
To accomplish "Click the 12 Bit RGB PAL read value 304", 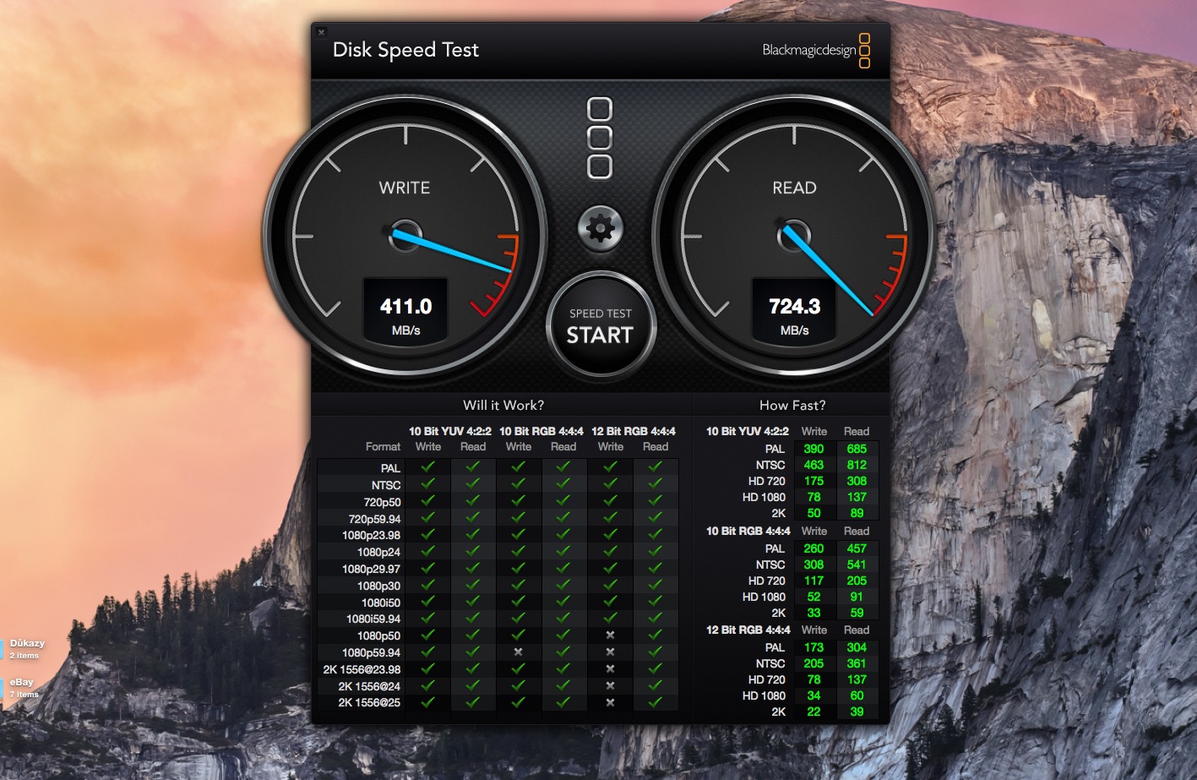I will click(x=857, y=647).
